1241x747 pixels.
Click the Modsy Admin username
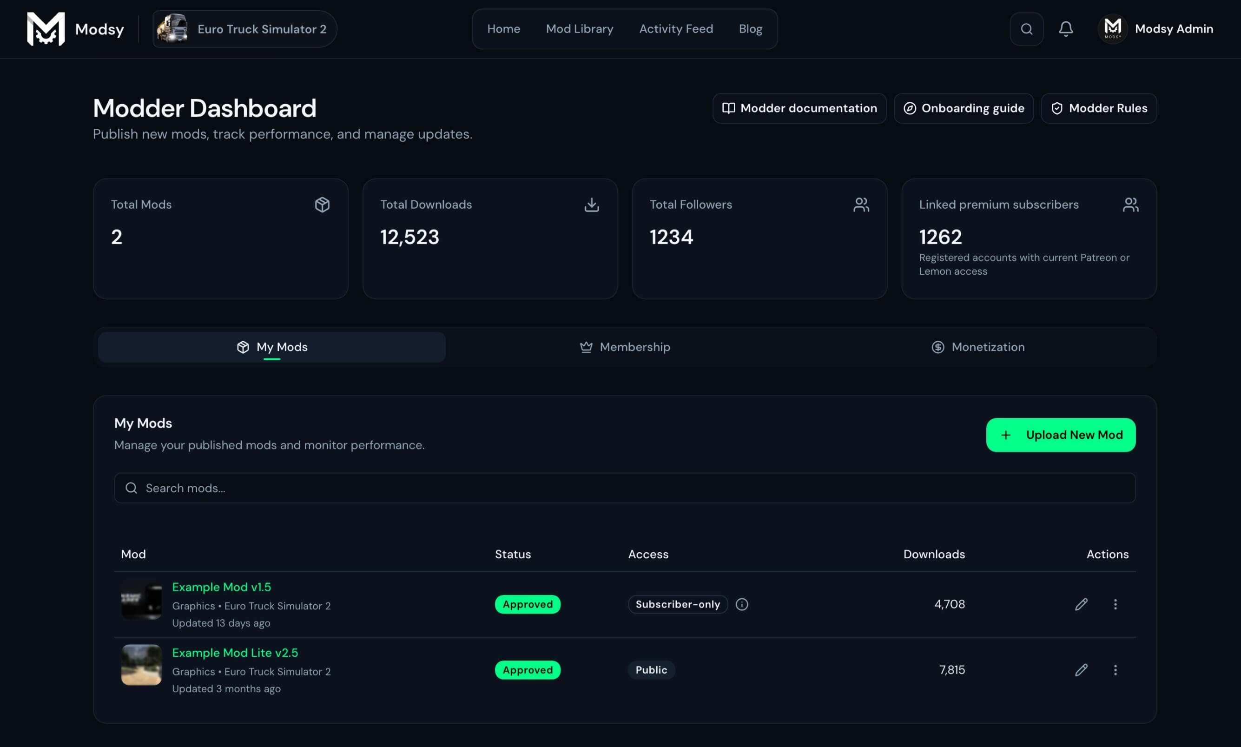click(x=1174, y=29)
